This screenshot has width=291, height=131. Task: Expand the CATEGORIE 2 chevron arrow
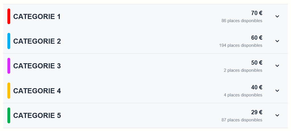click(277, 41)
